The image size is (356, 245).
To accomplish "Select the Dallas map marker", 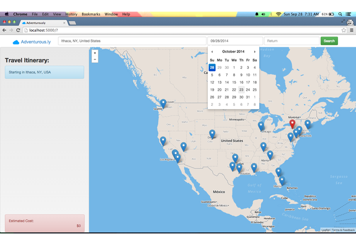I will (235, 158).
